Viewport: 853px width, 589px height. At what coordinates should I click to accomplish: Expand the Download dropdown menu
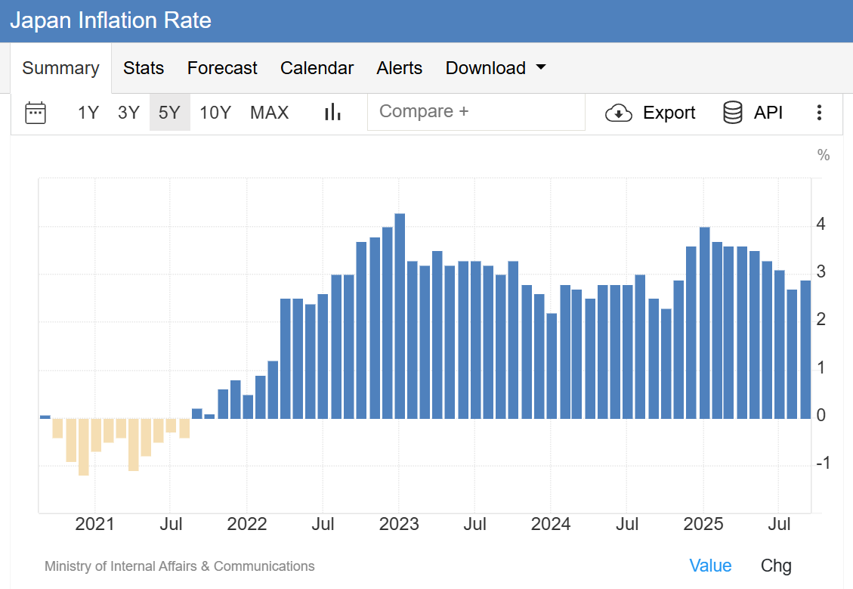(x=496, y=68)
